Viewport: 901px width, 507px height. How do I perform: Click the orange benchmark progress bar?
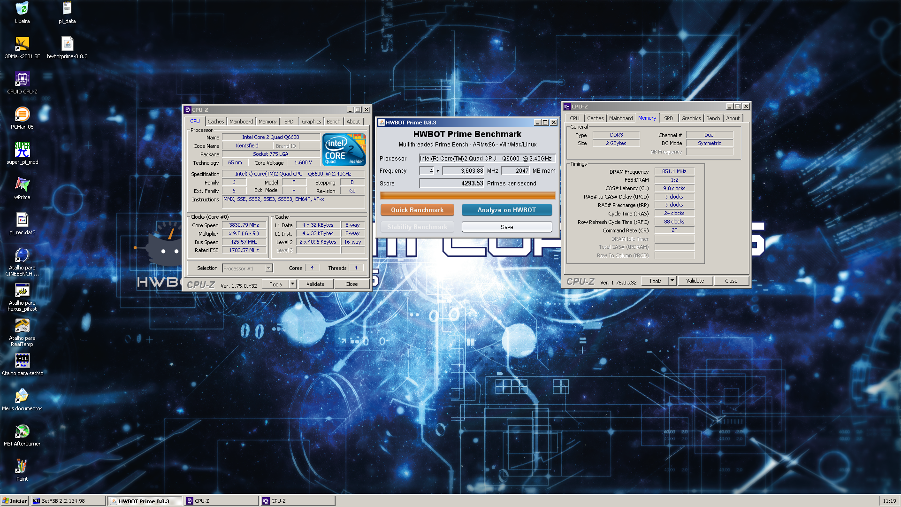(467, 195)
